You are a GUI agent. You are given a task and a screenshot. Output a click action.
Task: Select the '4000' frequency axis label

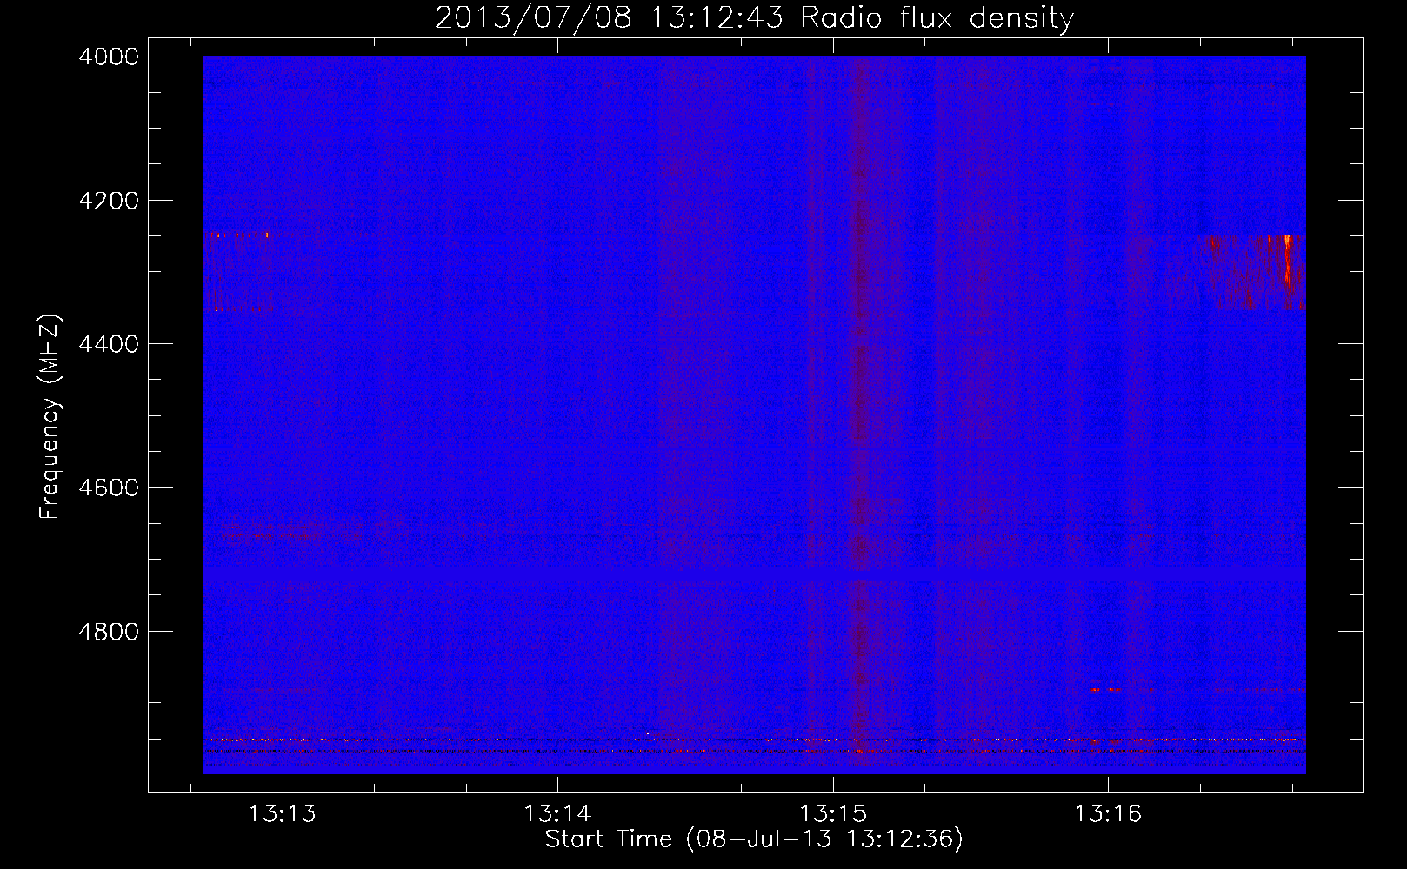(x=109, y=56)
